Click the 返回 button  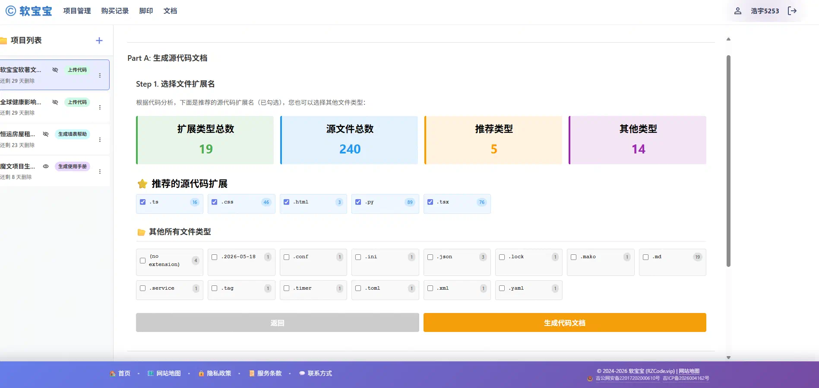[277, 322]
